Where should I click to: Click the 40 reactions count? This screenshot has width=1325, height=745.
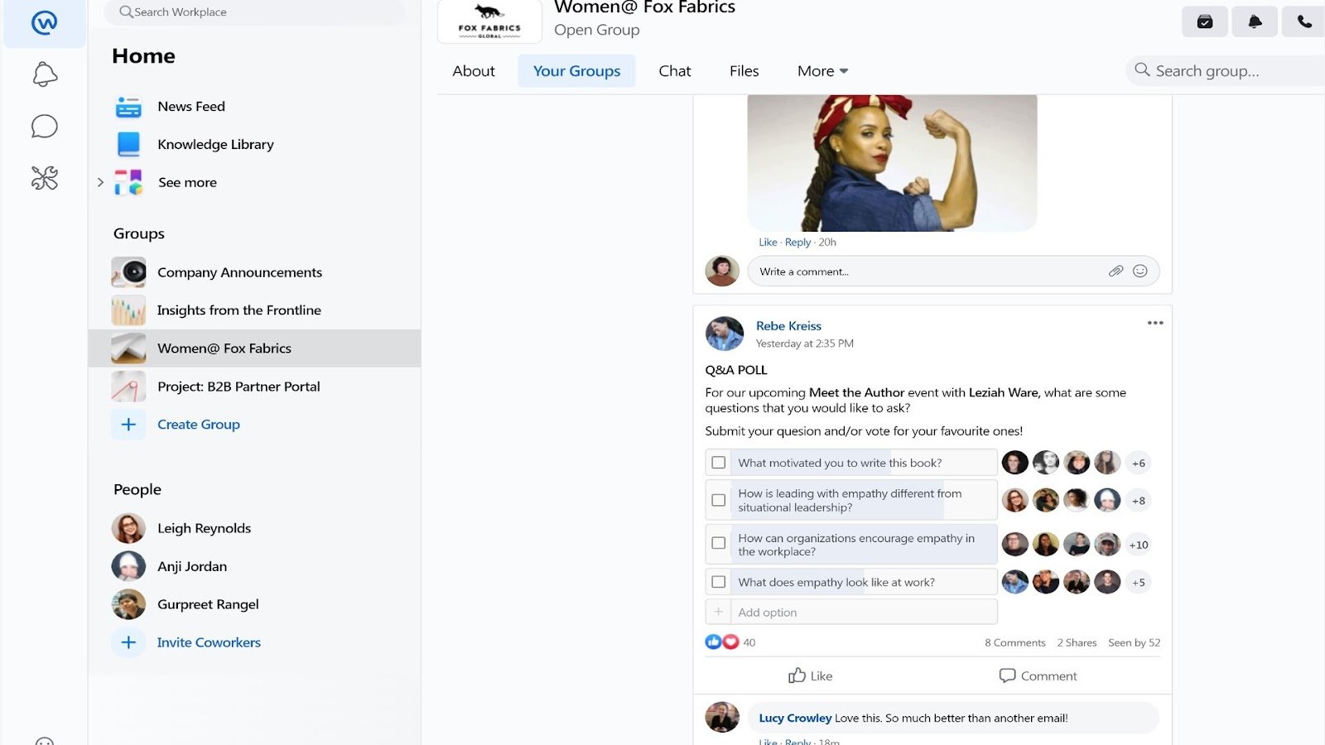(x=749, y=642)
